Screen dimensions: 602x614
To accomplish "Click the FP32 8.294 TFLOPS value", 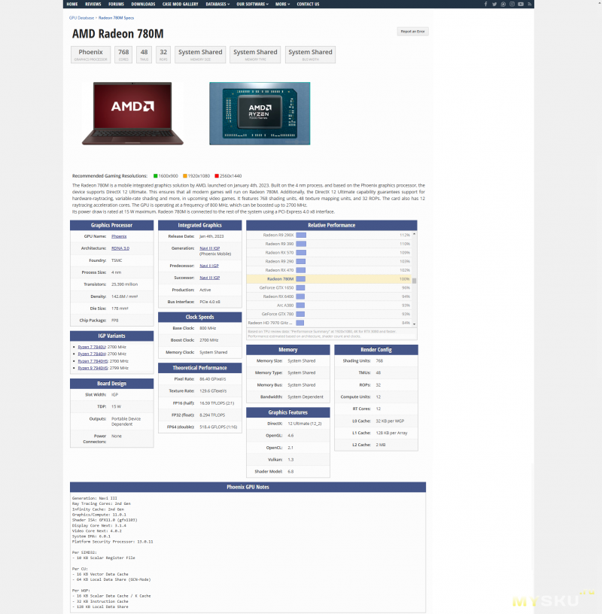I will (212, 415).
